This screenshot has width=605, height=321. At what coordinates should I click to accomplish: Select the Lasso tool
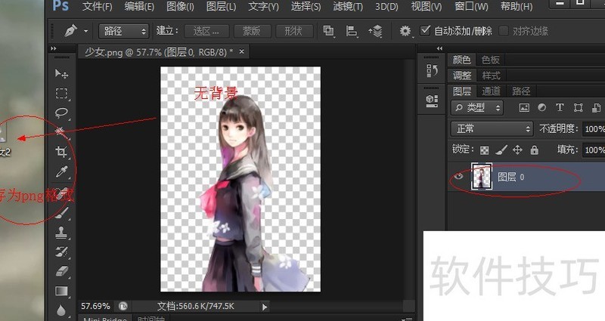[62, 113]
